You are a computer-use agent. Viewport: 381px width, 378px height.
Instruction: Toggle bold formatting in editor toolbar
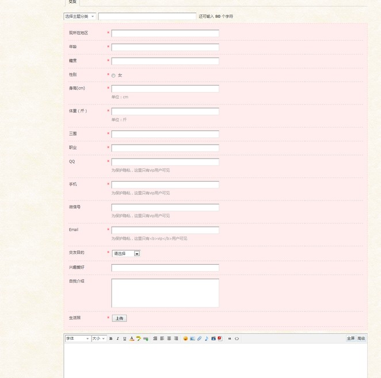pyautogui.click(x=111, y=338)
